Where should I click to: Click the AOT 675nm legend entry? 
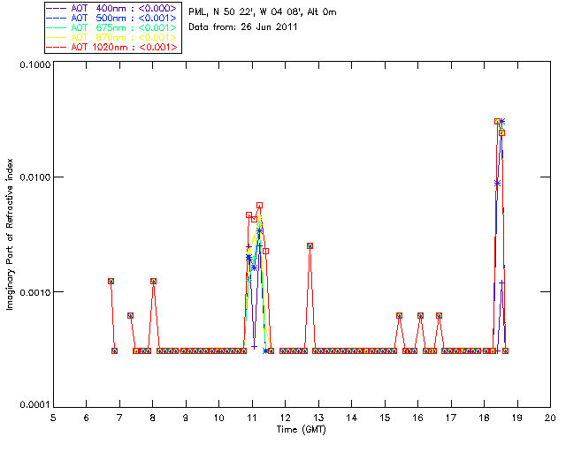click(112, 27)
